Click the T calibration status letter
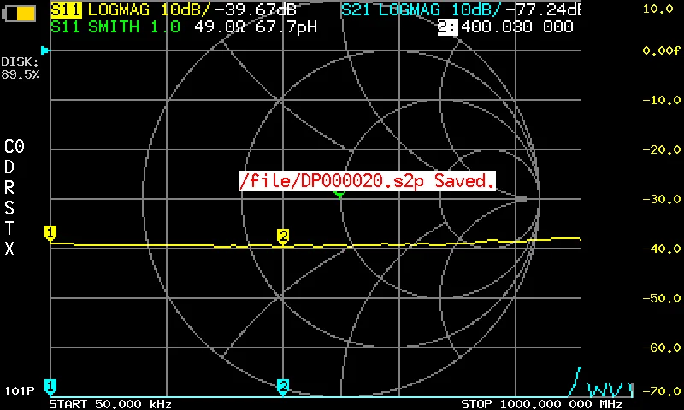Screen dimensions: 684x410 point(9,228)
